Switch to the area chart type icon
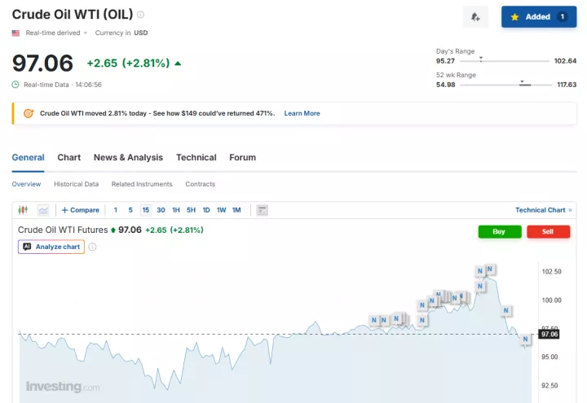Image resolution: width=587 pixels, height=403 pixels. coord(43,210)
